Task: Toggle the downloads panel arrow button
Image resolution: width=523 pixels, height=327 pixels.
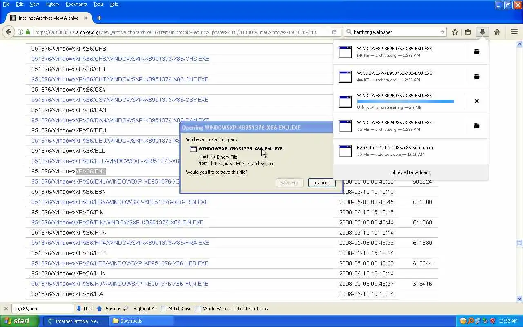Action: click(x=482, y=32)
